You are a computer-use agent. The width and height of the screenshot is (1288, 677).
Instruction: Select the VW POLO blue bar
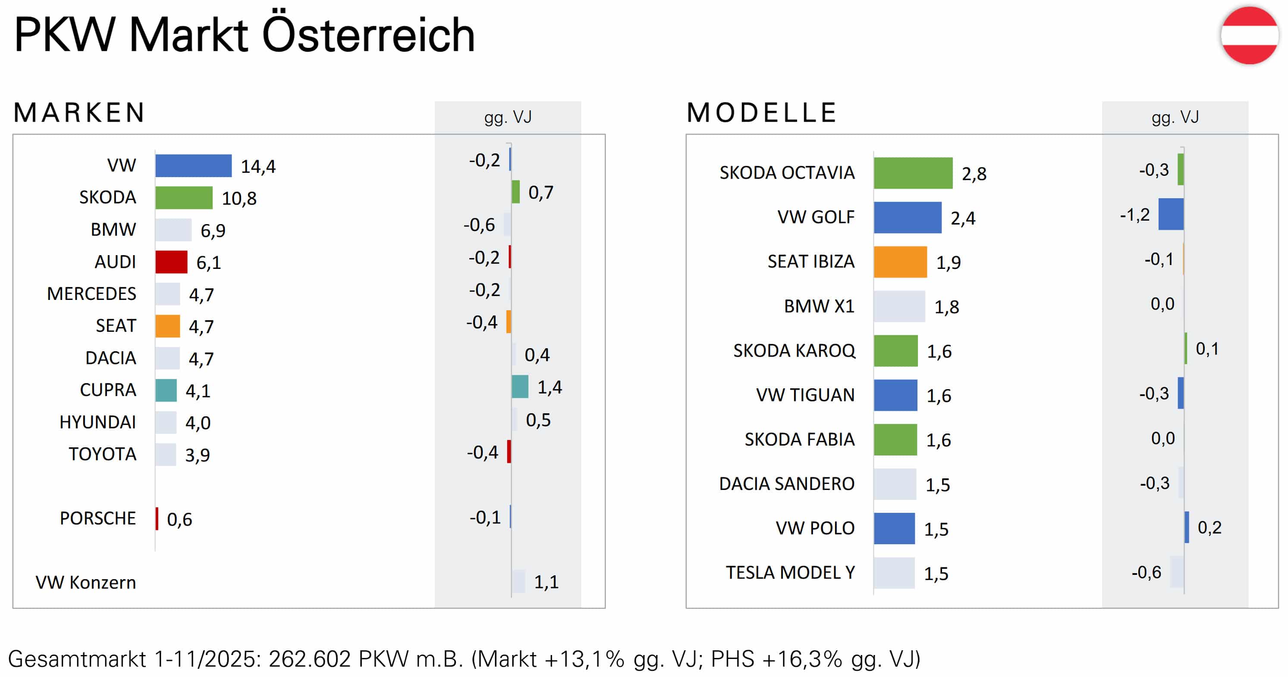tap(894, 528)
